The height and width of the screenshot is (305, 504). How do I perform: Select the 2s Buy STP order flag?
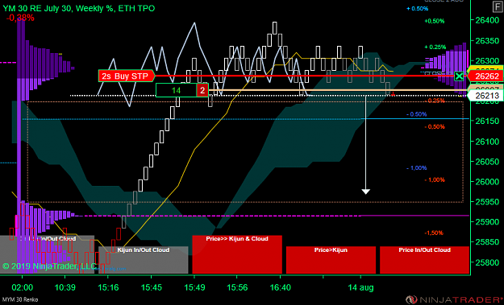click(x=127, y=76)
